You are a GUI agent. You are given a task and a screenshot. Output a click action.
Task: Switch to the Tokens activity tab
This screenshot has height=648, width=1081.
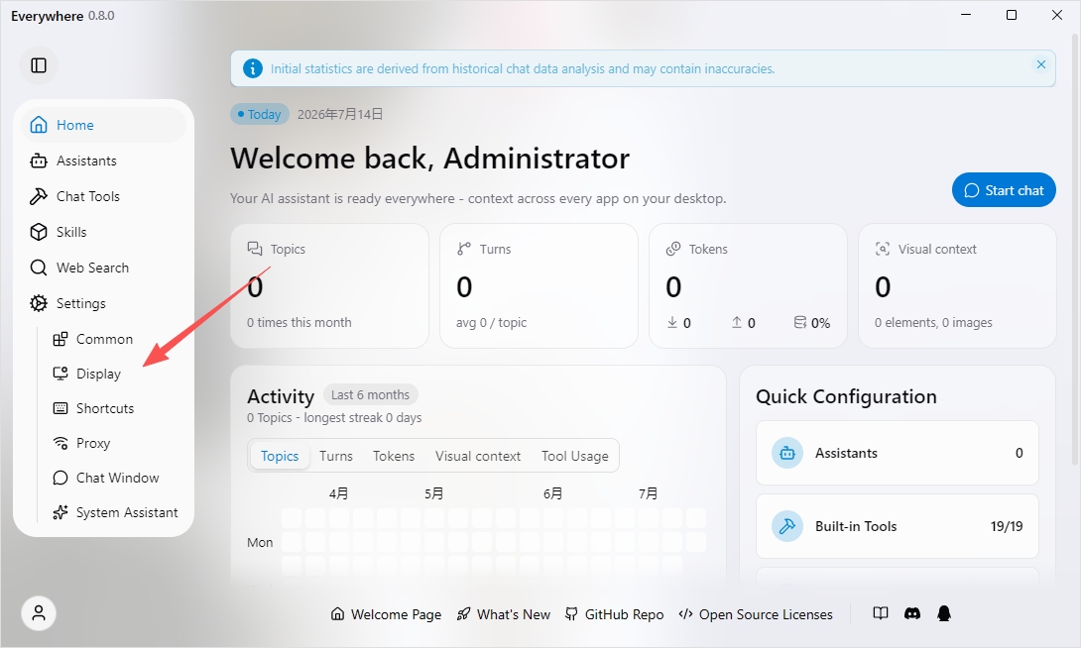point(394,456)
